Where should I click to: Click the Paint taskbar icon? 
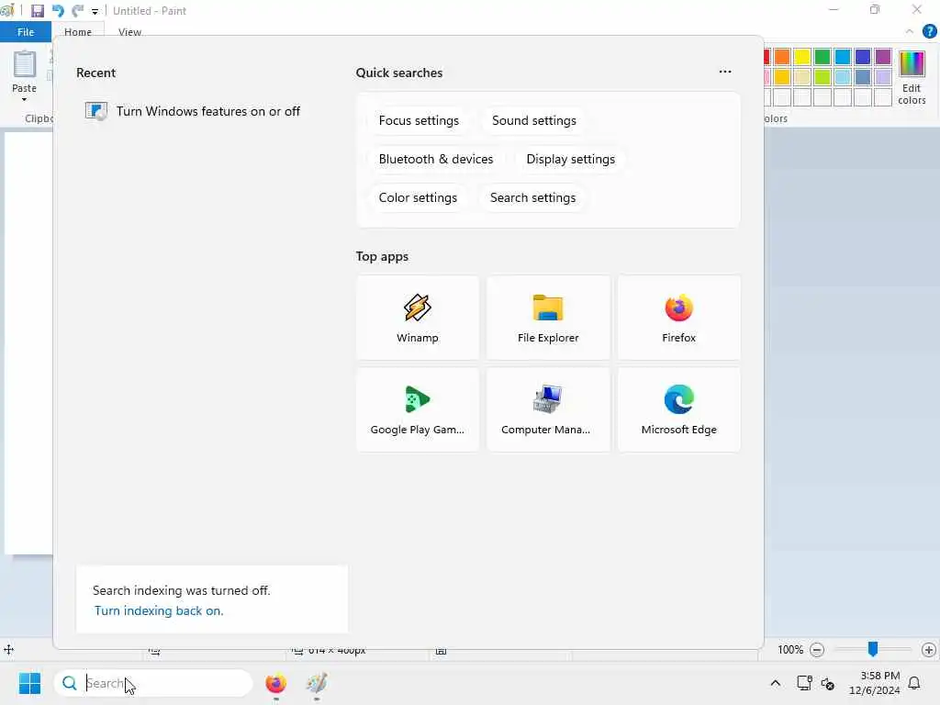317,683
